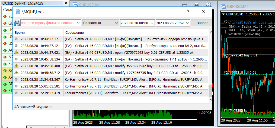The height and width of the screenshot is (128, 275).
Task: Click gray info icon on 13:34:43.567 row
Action: pos(16,79)
